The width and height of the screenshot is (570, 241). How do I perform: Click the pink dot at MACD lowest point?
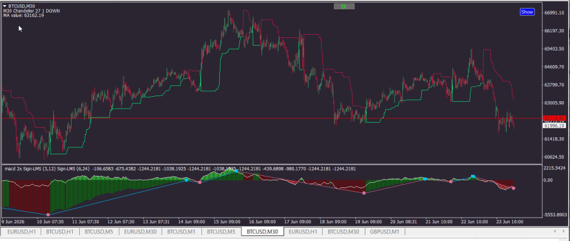(48, 215)
